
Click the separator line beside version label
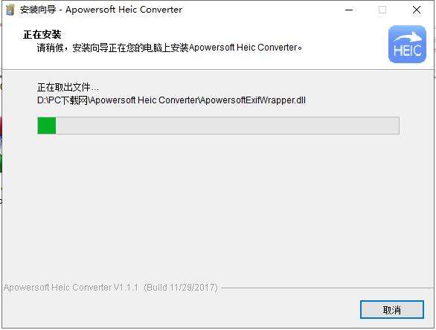[x=327, y=288]
